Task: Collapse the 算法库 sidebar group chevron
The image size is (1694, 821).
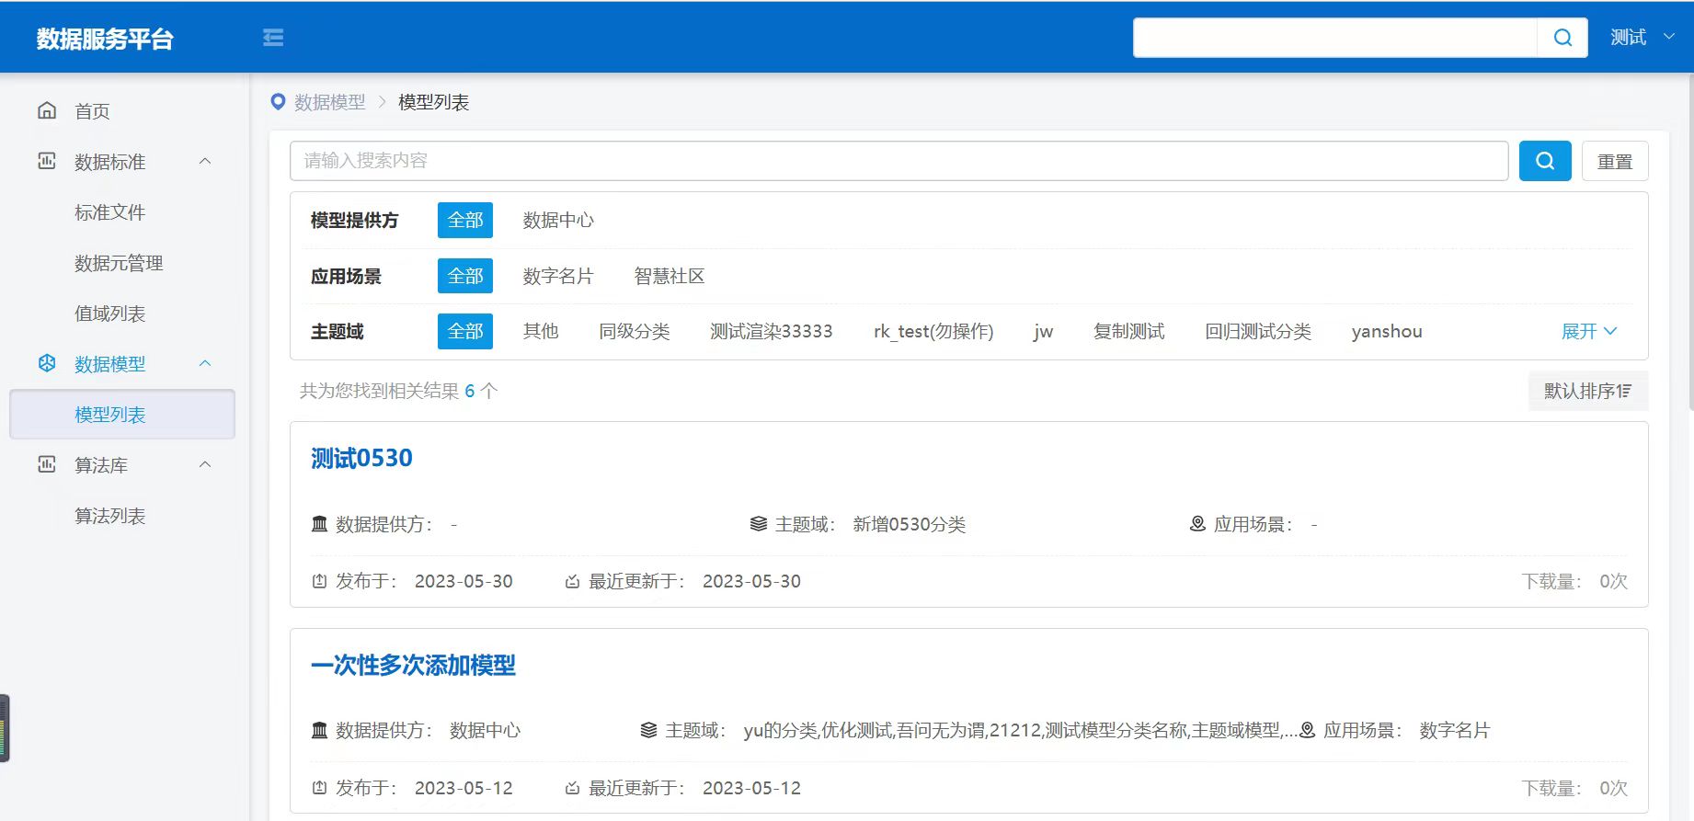Action: point(205,465)
